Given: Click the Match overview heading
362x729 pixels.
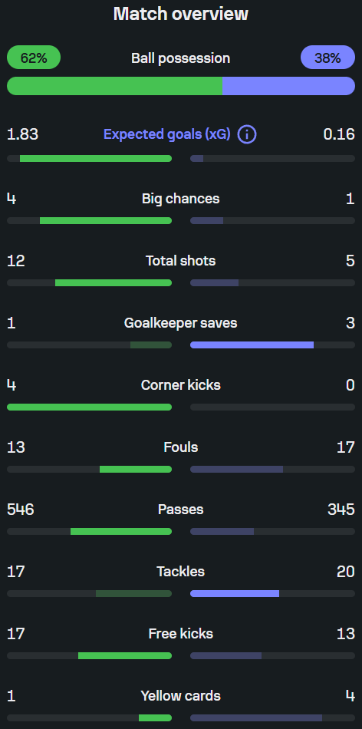Looking at the screenshot, I should point(181,14).
